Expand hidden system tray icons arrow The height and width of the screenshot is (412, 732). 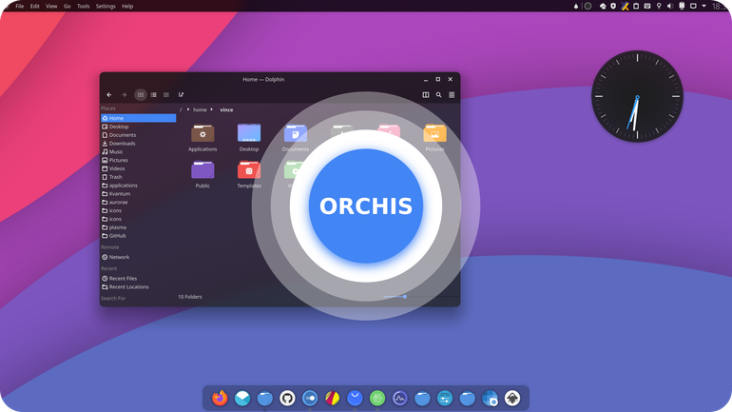(x=704, y=6)
